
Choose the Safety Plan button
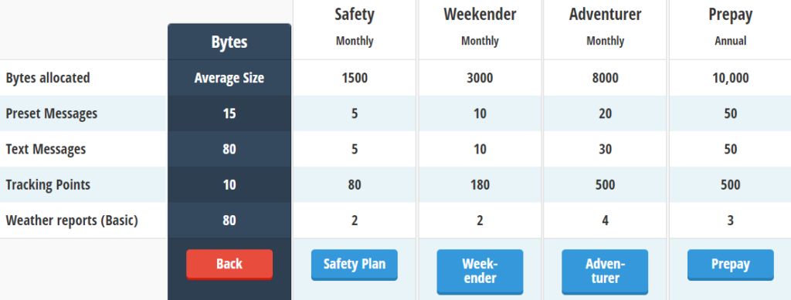tap(354, 265)
